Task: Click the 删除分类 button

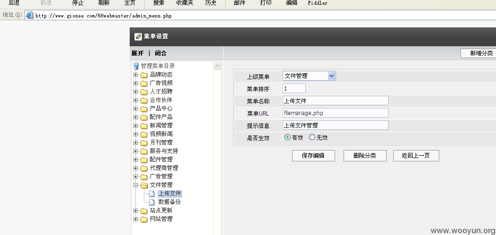Action: (x=365, y=156)
